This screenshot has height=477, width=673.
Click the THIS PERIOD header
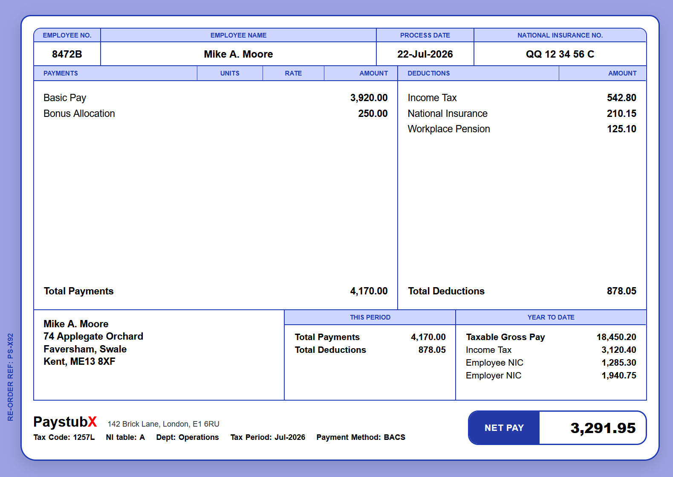point(370,317)
